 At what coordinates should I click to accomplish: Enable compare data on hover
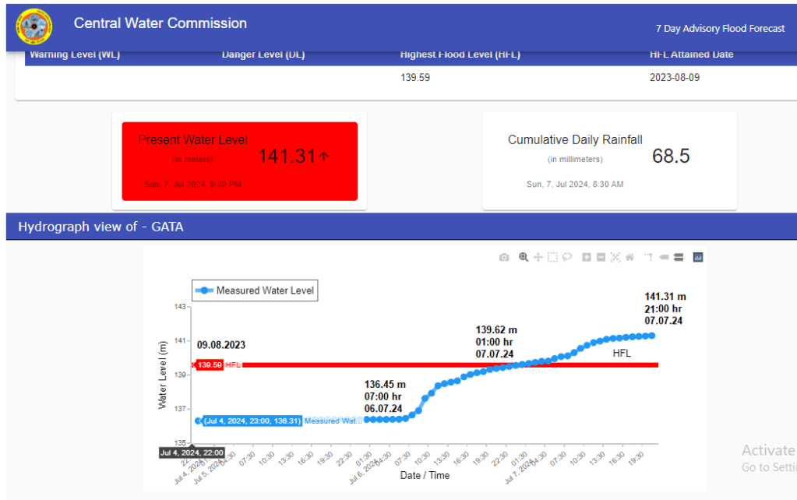(678, 258)
